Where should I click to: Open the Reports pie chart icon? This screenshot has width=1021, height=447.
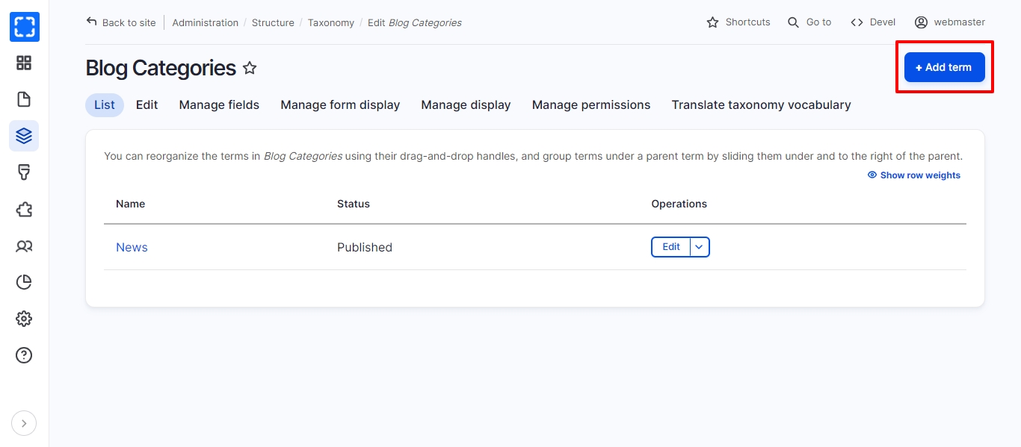pyautogui.click(x=24, y=282)
